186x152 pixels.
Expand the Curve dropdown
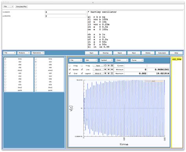(x=137, y=60)
